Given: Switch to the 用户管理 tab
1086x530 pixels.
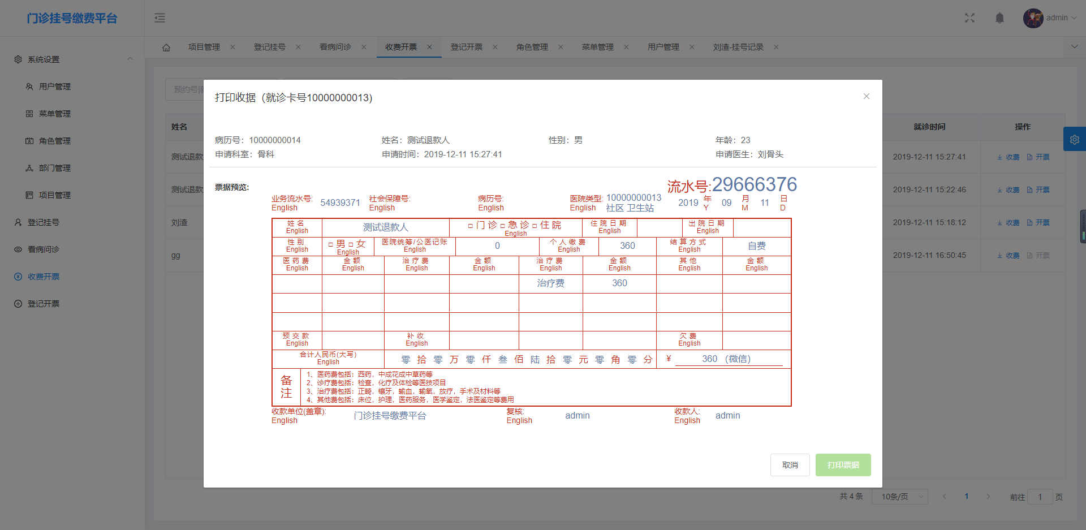Looking at the screenshot, I should point(663,47).
